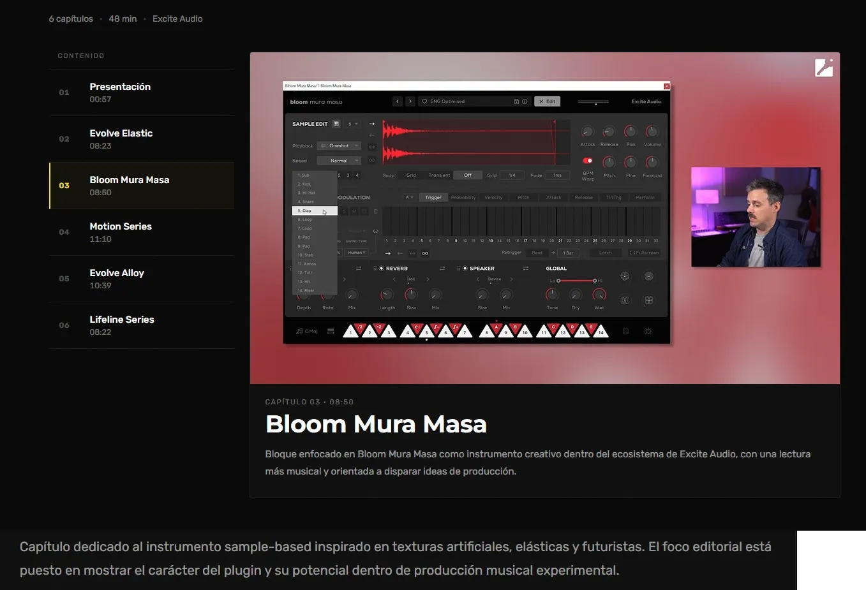Toggle the BPM Warp switch
Viewport: 866px width, 590px height.
(588, 161)
